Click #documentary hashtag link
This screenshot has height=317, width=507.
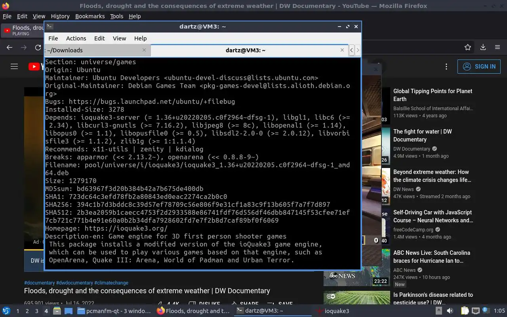coord(40,283)
